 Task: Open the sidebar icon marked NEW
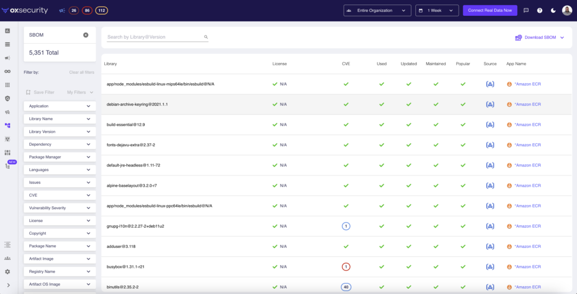(8, 166)
